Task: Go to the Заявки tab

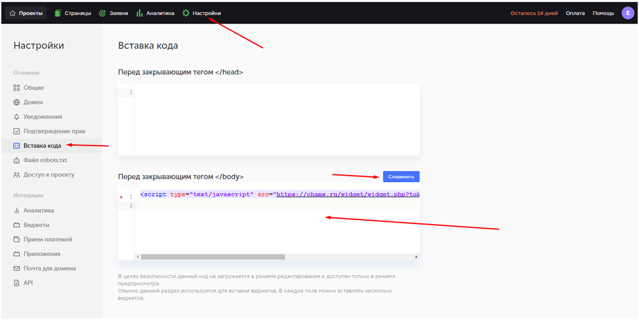Action: pyautogui.click(x=113, y=13)
